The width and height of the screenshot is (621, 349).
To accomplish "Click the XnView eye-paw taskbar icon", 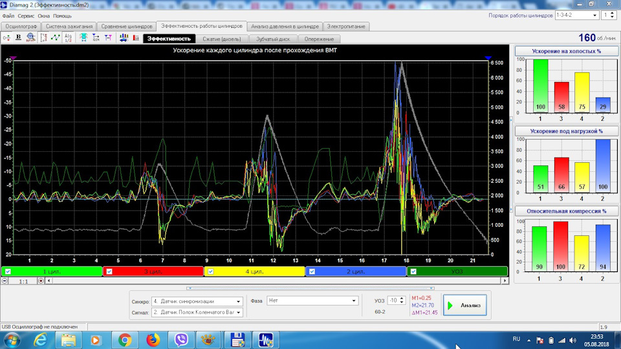I will point(208,340).
